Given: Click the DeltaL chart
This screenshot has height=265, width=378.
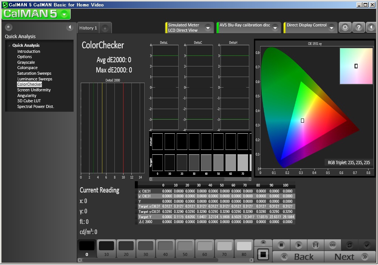Looking at the screenshot, I should 165,87.
